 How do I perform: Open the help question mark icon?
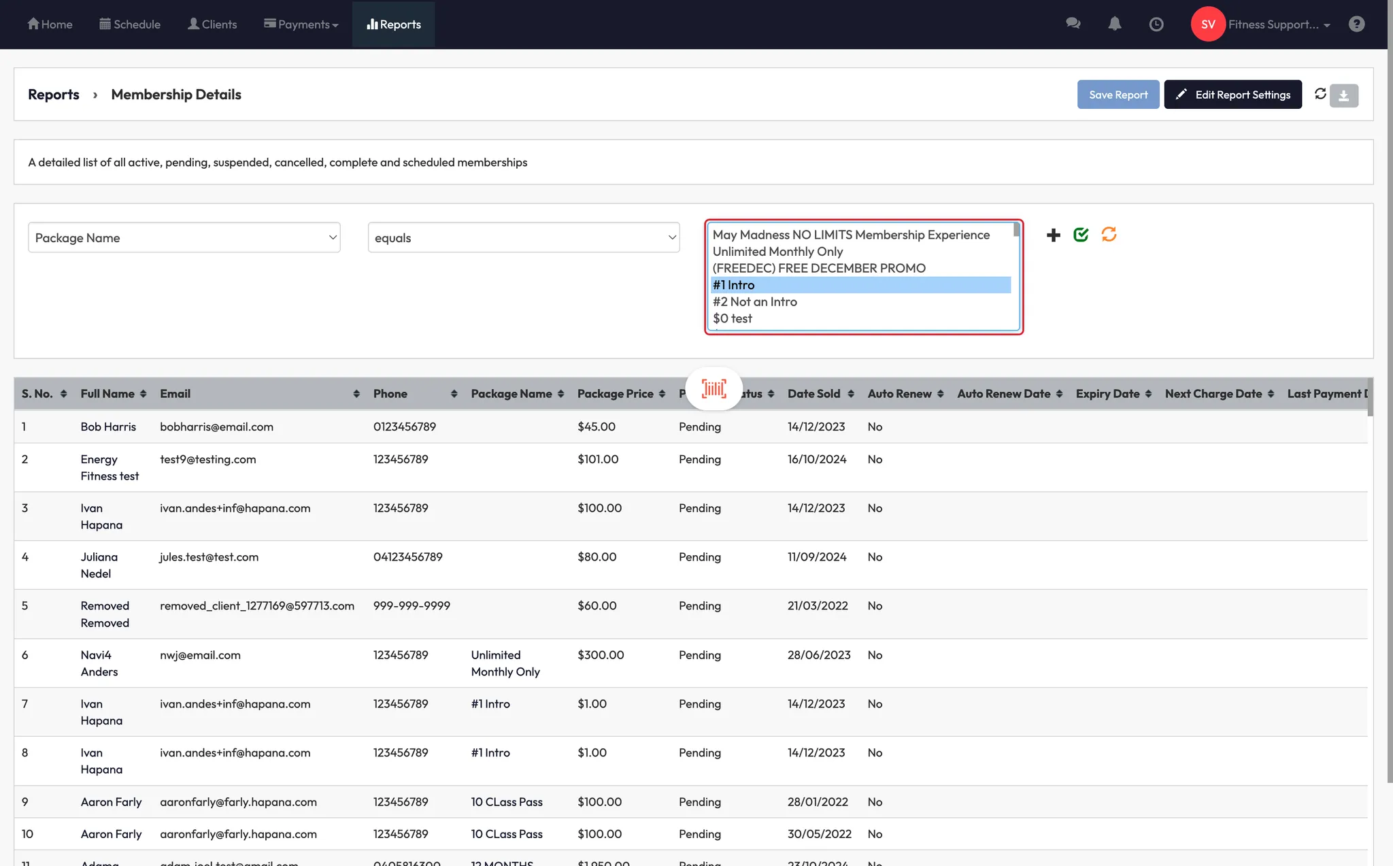click(1356, 24)
